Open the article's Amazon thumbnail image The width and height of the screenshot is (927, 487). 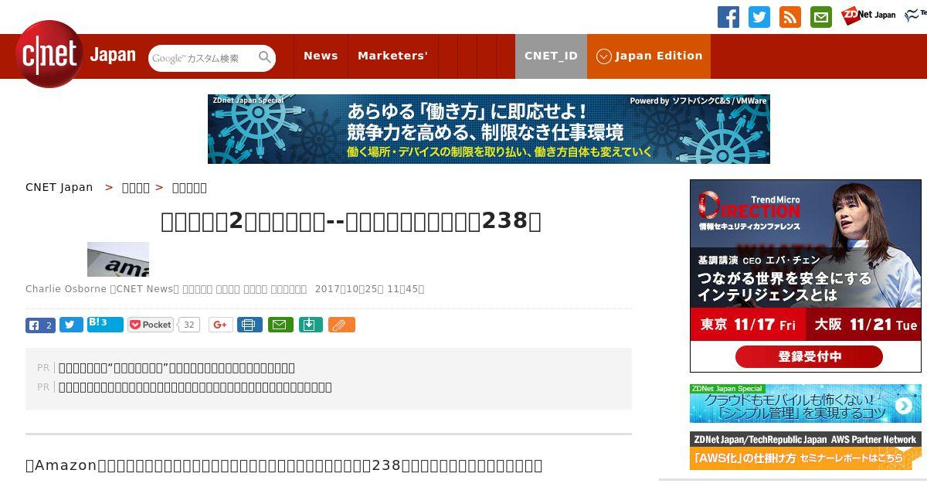tap(118, 259)
